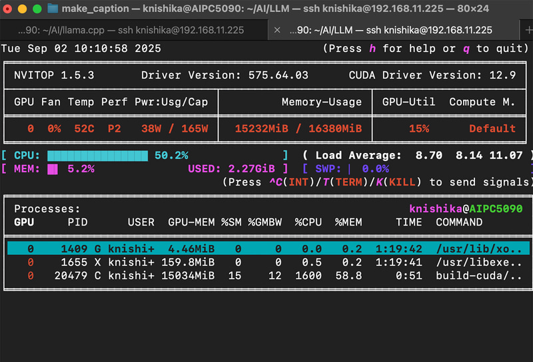This screenshot has width=533, height=362.
Task: Click CUDA Driver Version 12.9
Action: tap(432, 75)
